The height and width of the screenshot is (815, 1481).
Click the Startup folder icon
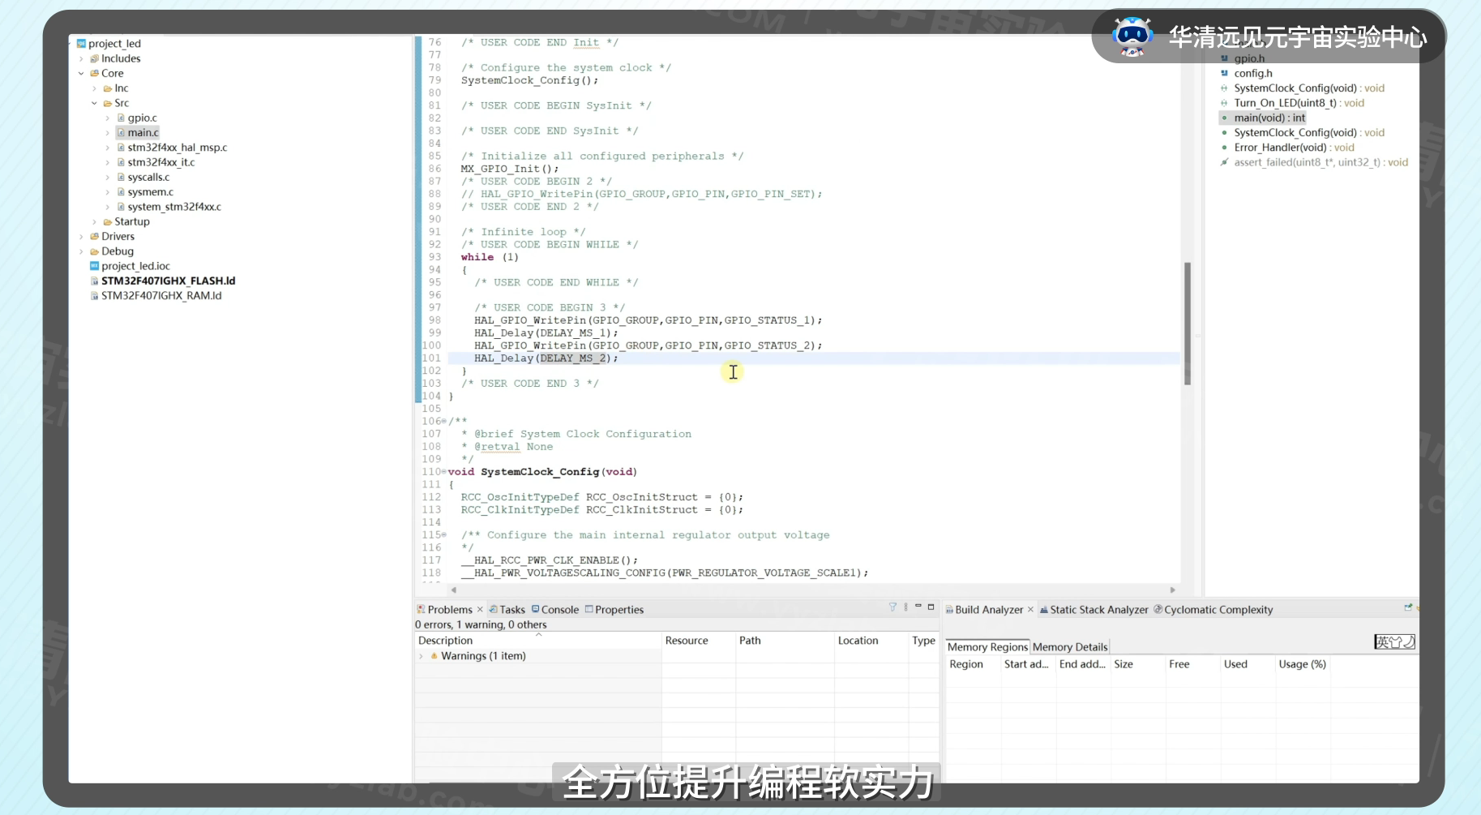tap(107, 221)
